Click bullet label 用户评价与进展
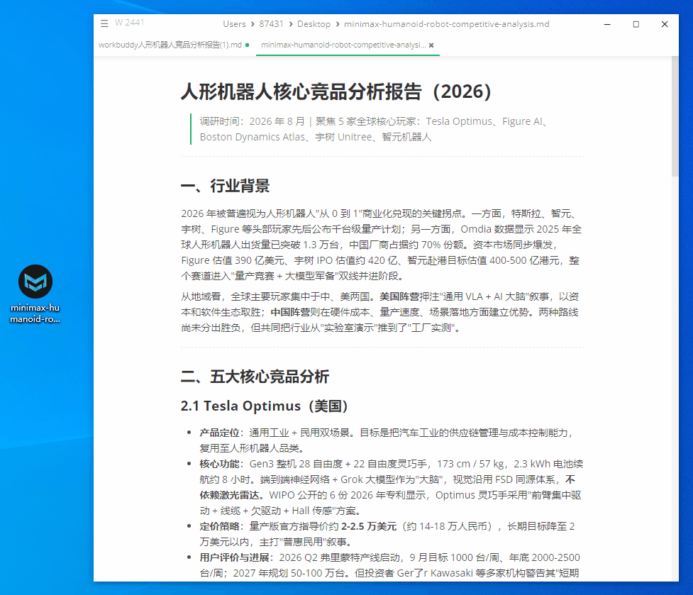This screenshot has height=595, width=693. [x=234, y=557]
